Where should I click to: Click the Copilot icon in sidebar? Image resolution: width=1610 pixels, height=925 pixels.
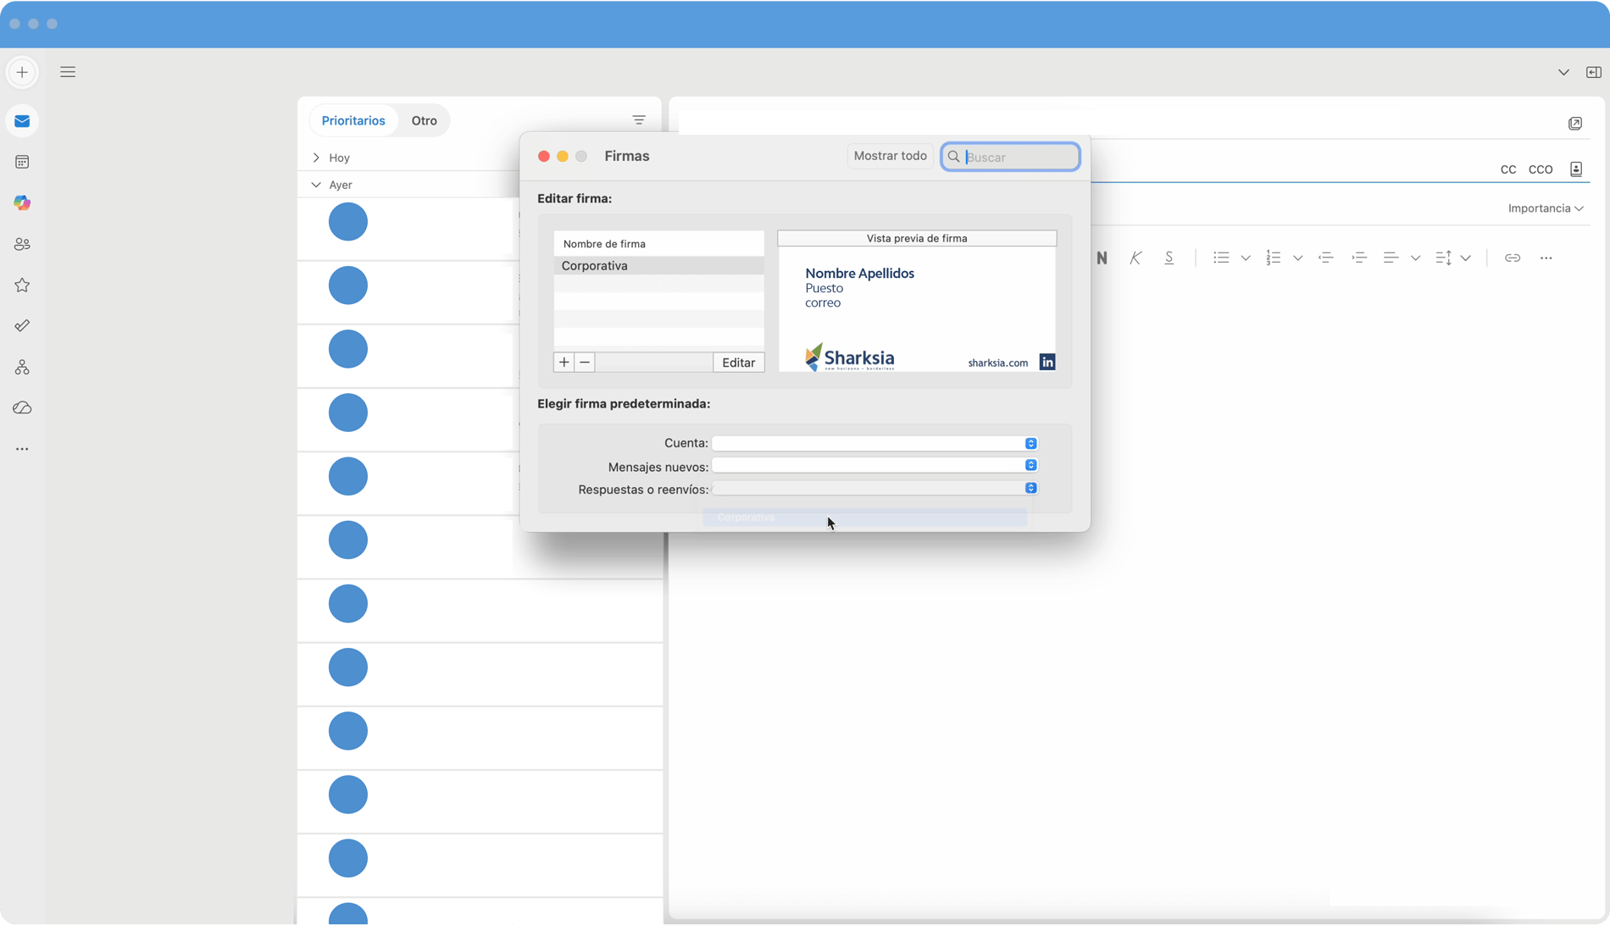click(x=22, y=203)
